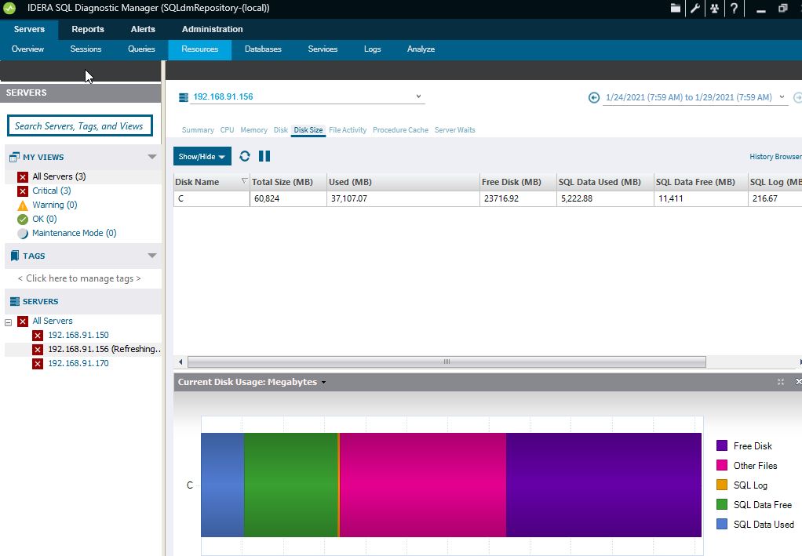The width and height of the screenshot is (802, 556).
Task: Collapse the Tags section
Action: 152,256
